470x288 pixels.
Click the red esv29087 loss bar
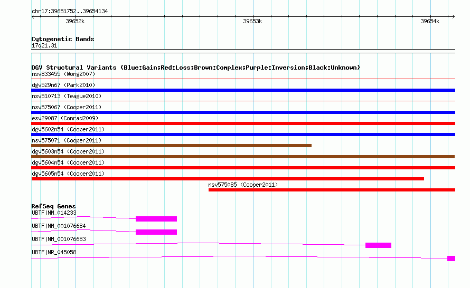(243, 123)
